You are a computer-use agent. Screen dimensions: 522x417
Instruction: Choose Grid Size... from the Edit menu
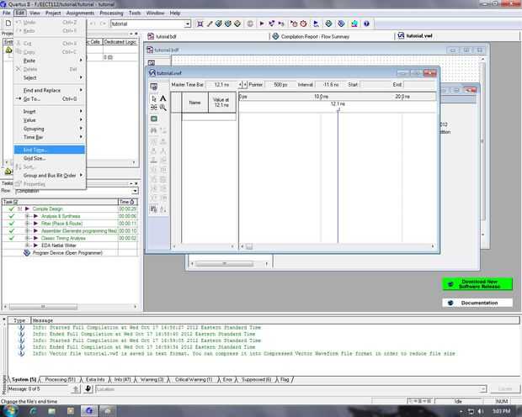[35, 158]
